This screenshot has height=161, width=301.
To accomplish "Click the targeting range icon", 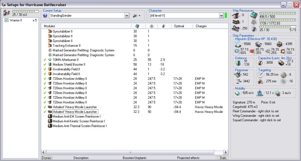I will (260, 75).
